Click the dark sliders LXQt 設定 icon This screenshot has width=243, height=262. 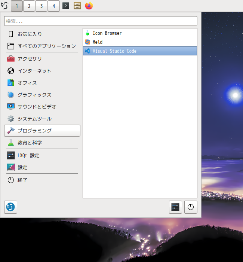click(x=11, y=155)
